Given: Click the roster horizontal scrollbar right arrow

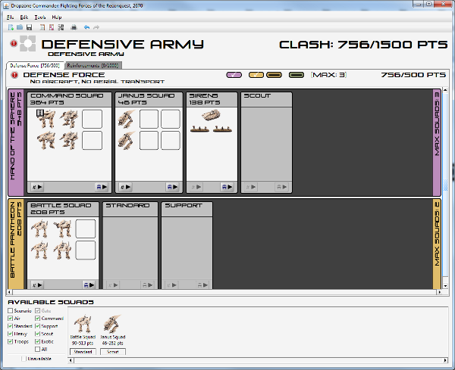Looking at the screenshot, I should coord(439,292).
